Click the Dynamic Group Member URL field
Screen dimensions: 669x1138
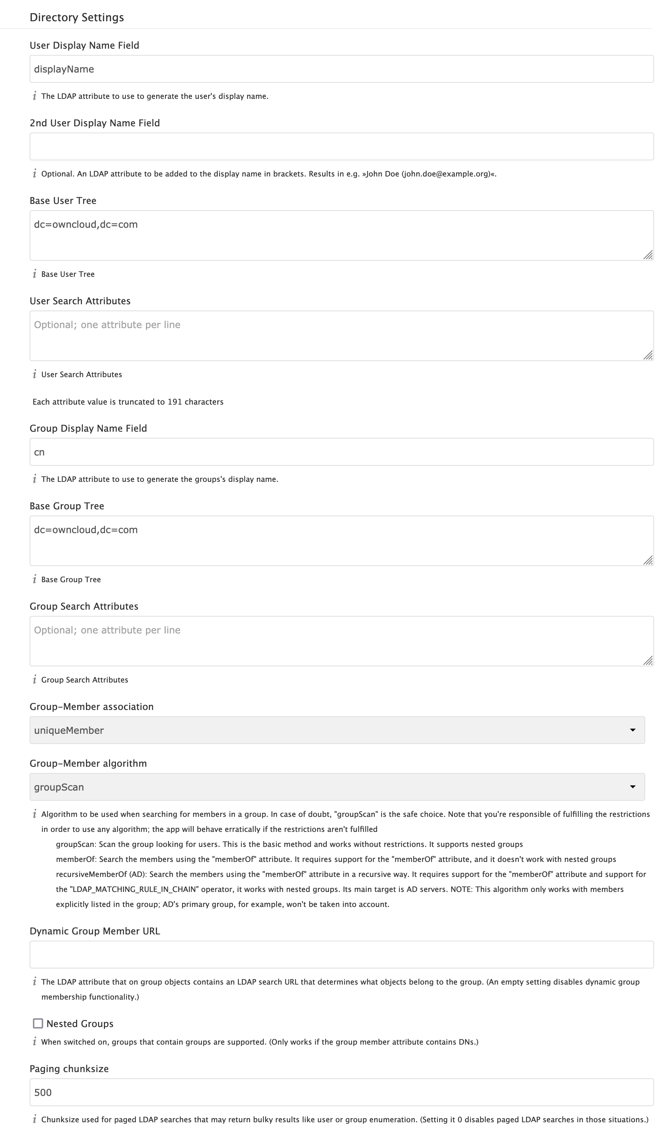tap(342, 955)
